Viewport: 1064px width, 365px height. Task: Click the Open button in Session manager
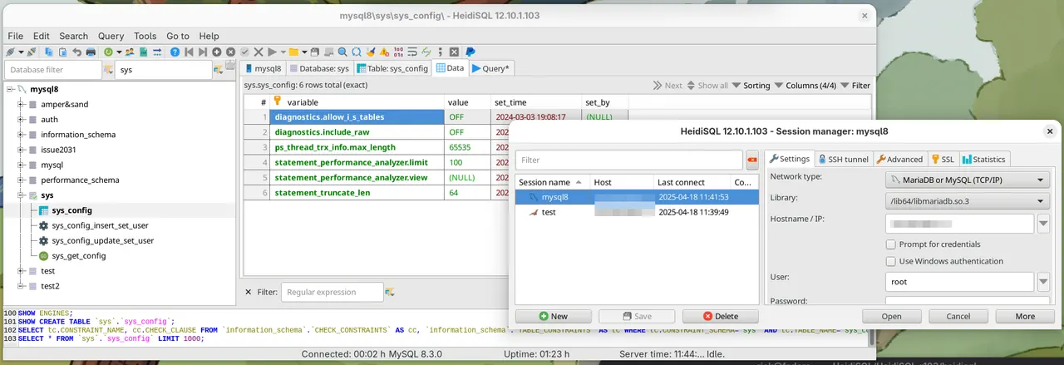coord(892,316)
